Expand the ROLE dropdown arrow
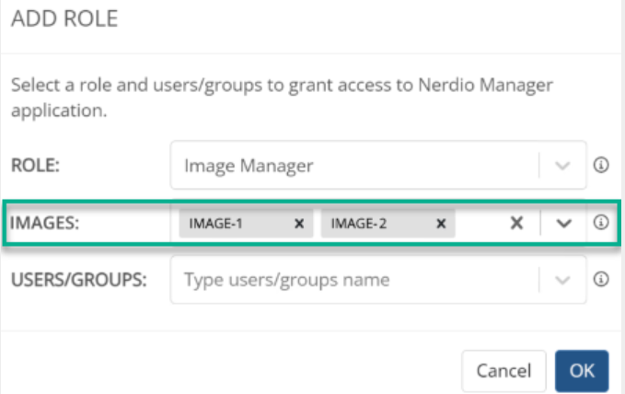 pyautogui.click(x=563, y=166)
